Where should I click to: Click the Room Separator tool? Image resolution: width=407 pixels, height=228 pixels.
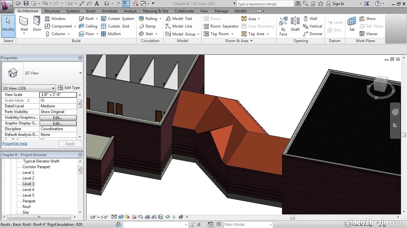click(221, 26)
